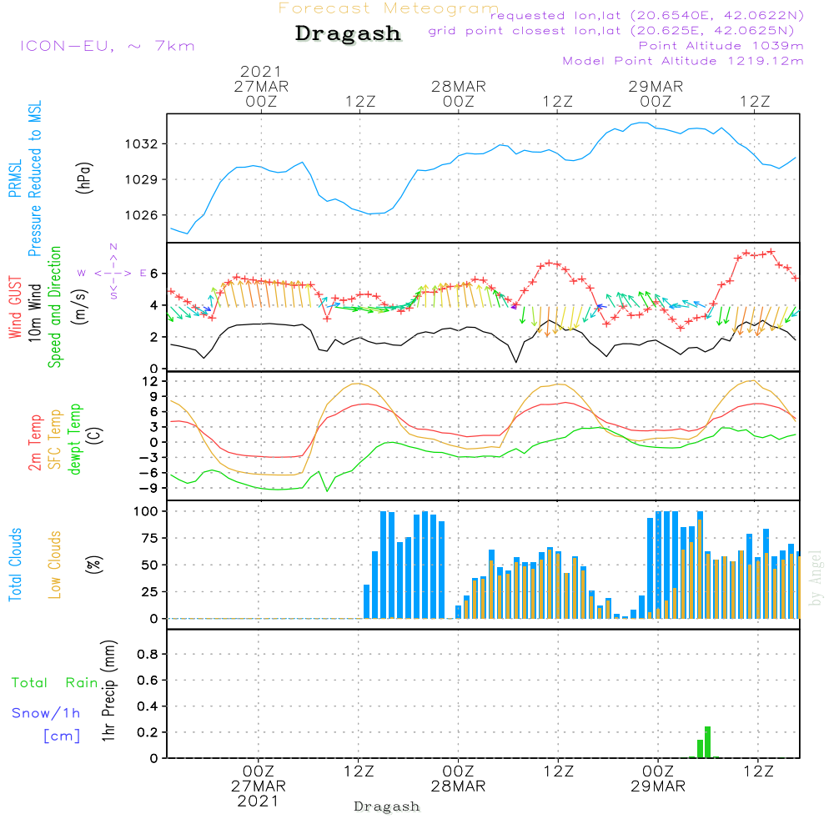Click the green Speed and Direction label
The width and height of the screenshot is (834, 834).
click(x=54, y=307)
